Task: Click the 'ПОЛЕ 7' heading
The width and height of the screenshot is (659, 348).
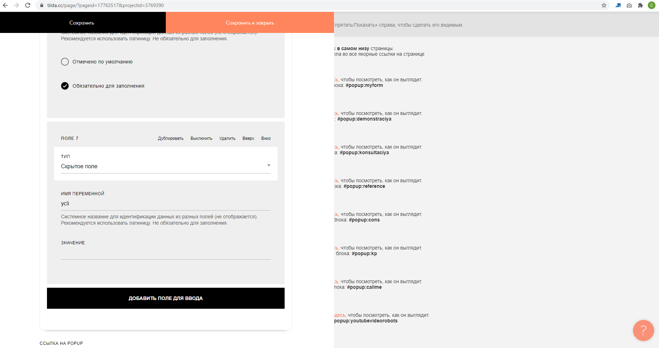Action: (70, 138)
